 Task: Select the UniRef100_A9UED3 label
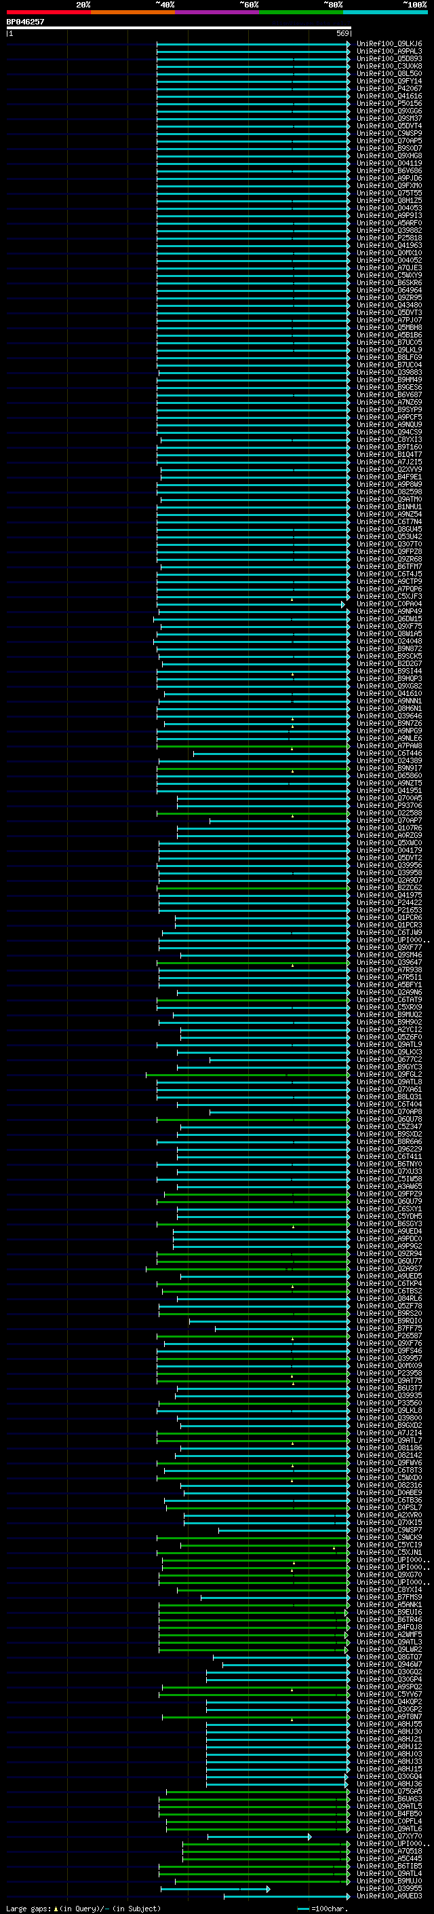(x=389, y=1896)
